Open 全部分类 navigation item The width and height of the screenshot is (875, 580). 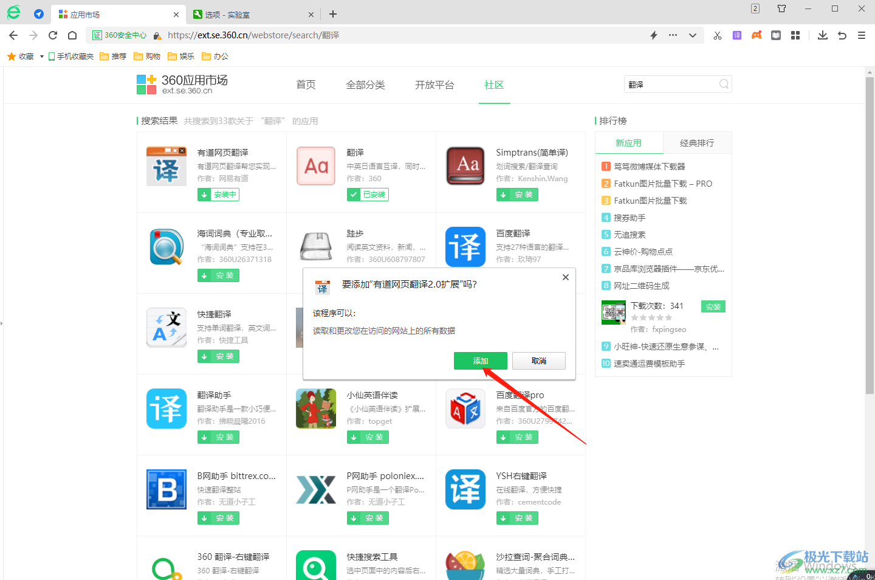click(365, 85)
